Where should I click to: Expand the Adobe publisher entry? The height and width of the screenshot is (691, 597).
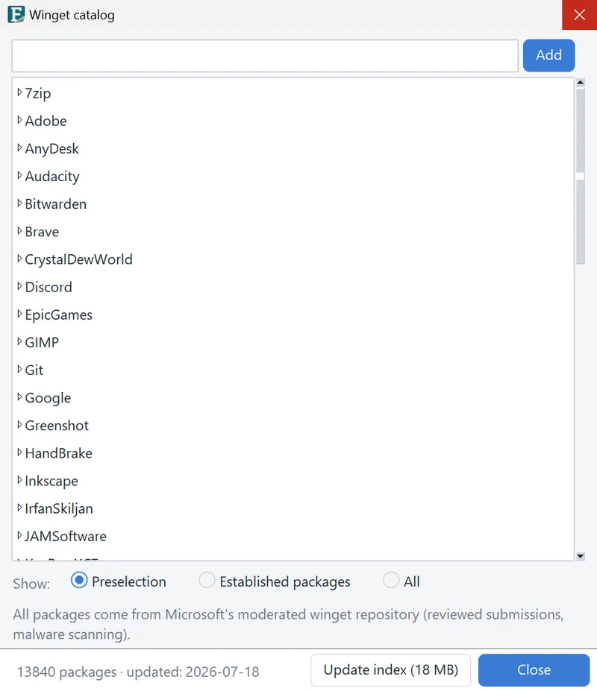point(19,120)
